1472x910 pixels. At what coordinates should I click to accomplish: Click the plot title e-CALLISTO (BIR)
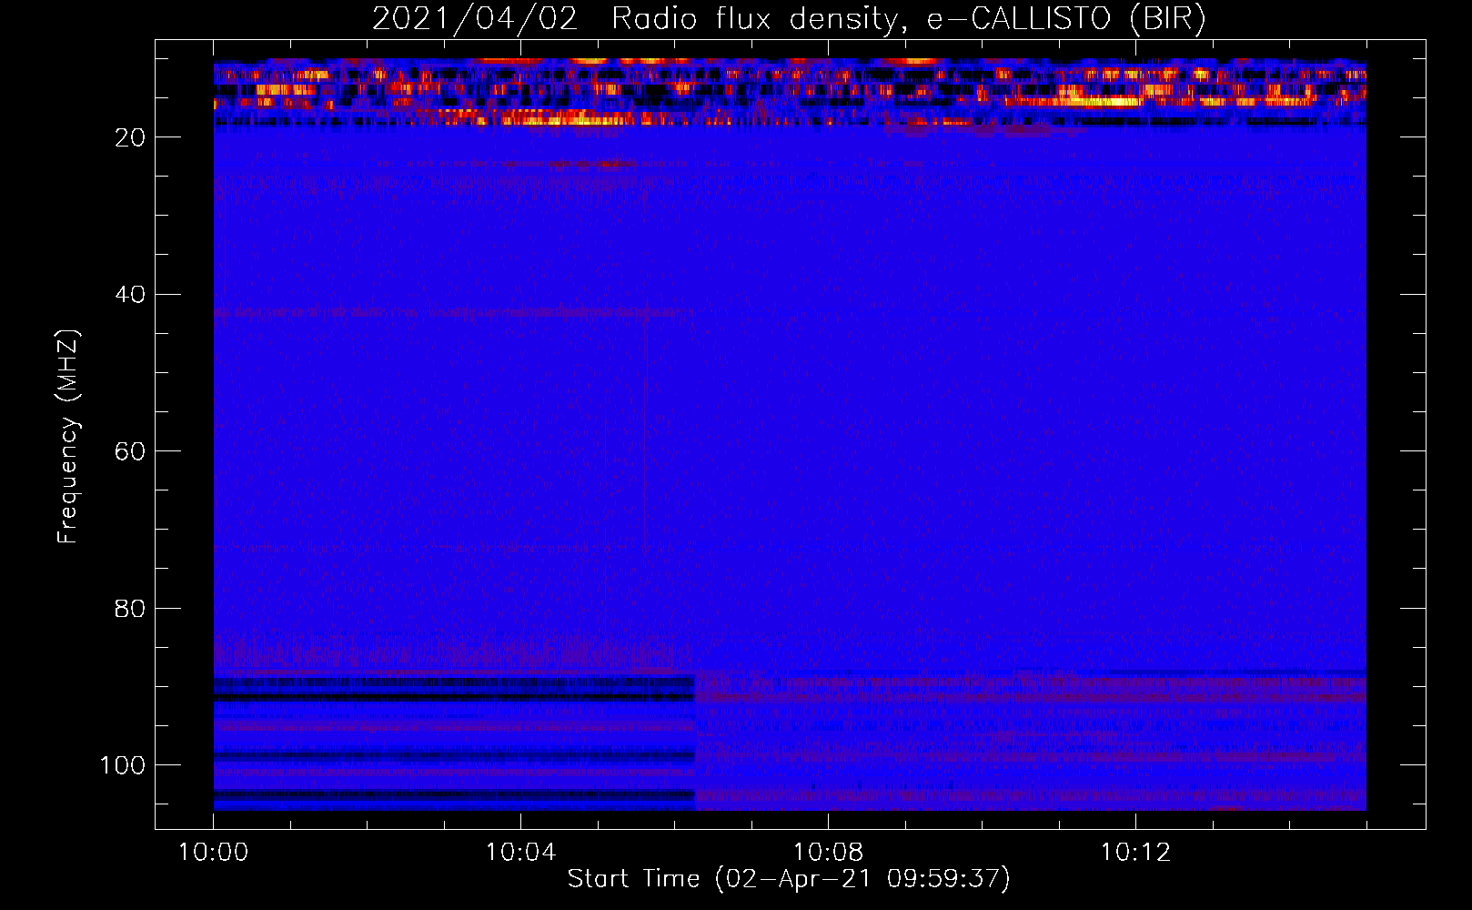click(x=789, y=18)
